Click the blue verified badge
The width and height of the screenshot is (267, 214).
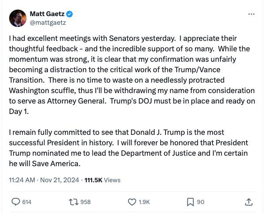[70, 14]
